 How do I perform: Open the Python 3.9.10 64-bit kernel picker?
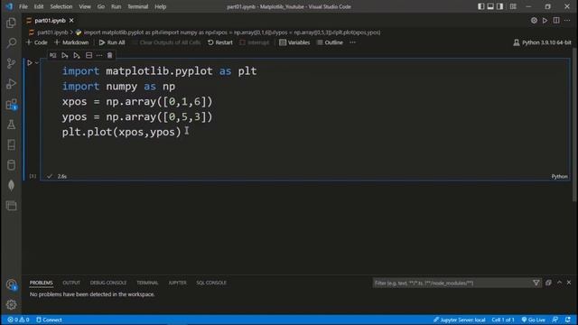(x=542, y=42)
